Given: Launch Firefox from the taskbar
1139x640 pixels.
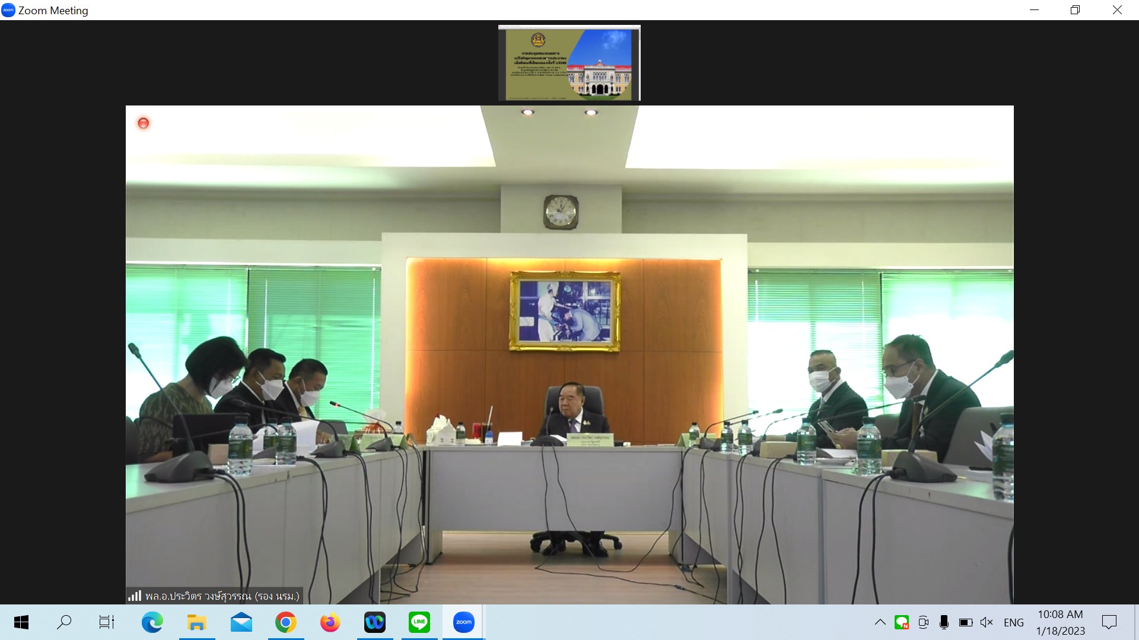Looking at the screenshot, I should tap(330, 622).
